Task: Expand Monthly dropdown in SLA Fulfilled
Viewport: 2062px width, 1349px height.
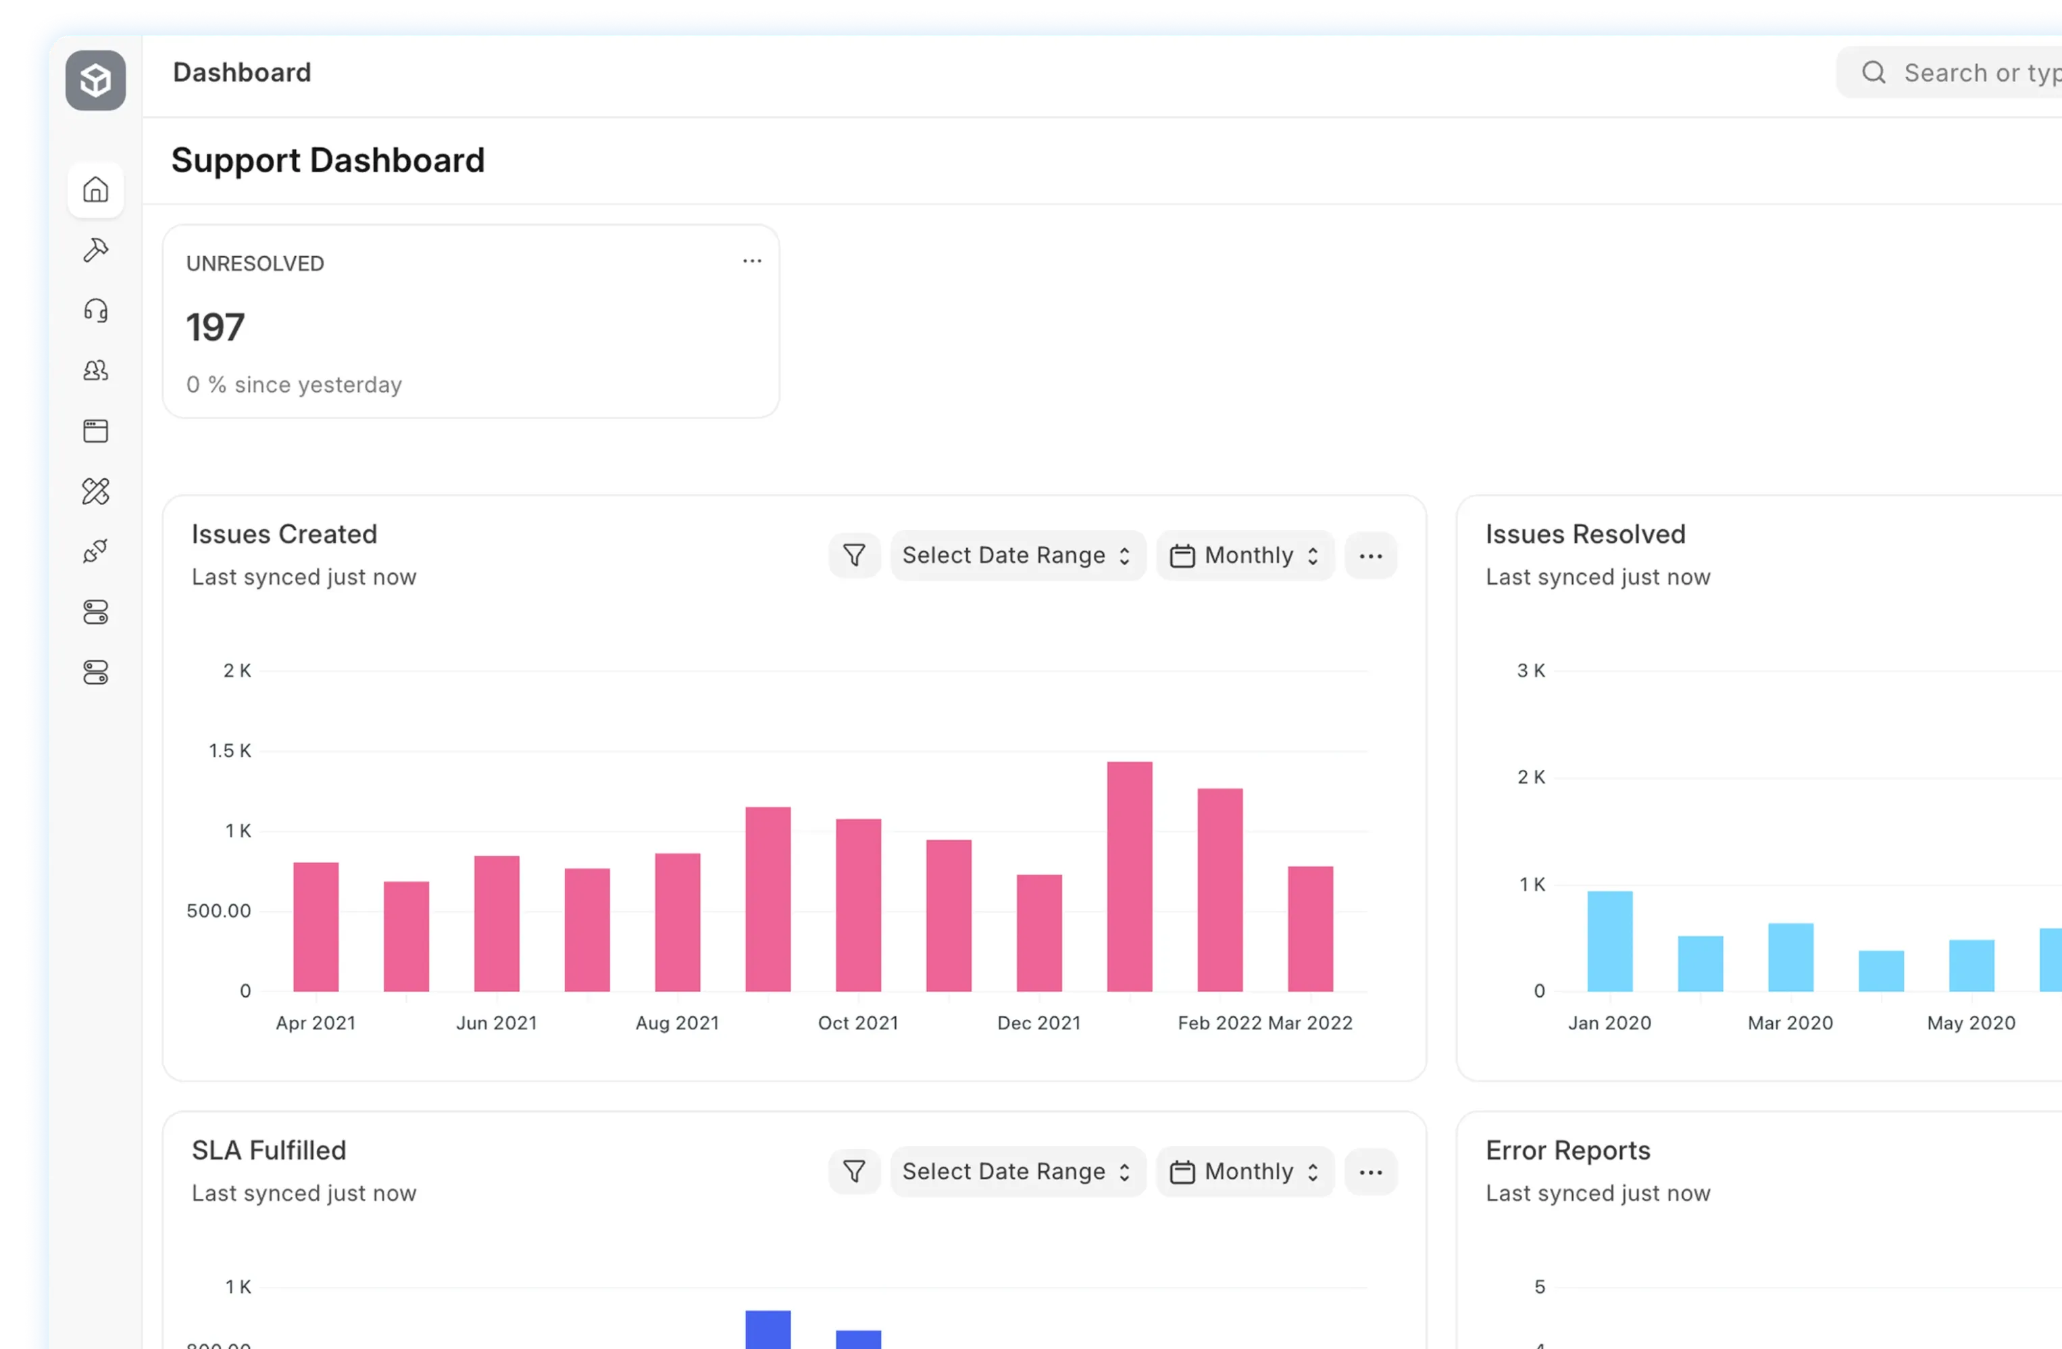Action: (x=1244, y=1171)
